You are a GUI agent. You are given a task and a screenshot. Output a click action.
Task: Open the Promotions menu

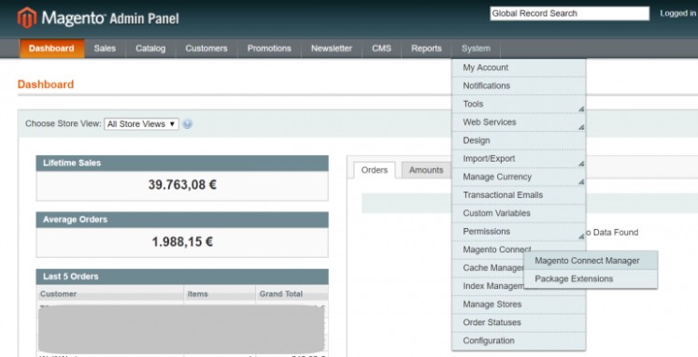(269, 49)
